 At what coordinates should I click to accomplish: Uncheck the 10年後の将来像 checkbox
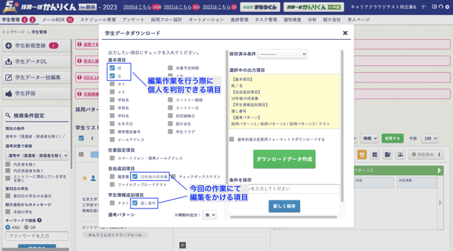tap(135, 176)
